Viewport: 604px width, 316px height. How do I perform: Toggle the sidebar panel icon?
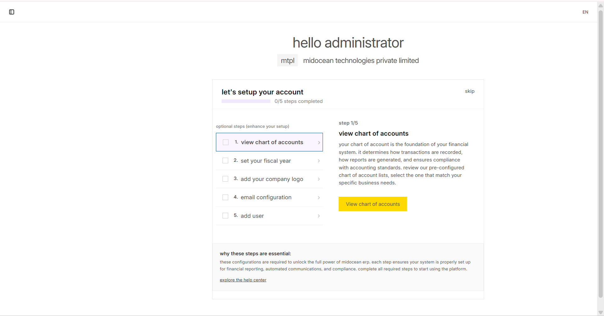click(12, 12)
